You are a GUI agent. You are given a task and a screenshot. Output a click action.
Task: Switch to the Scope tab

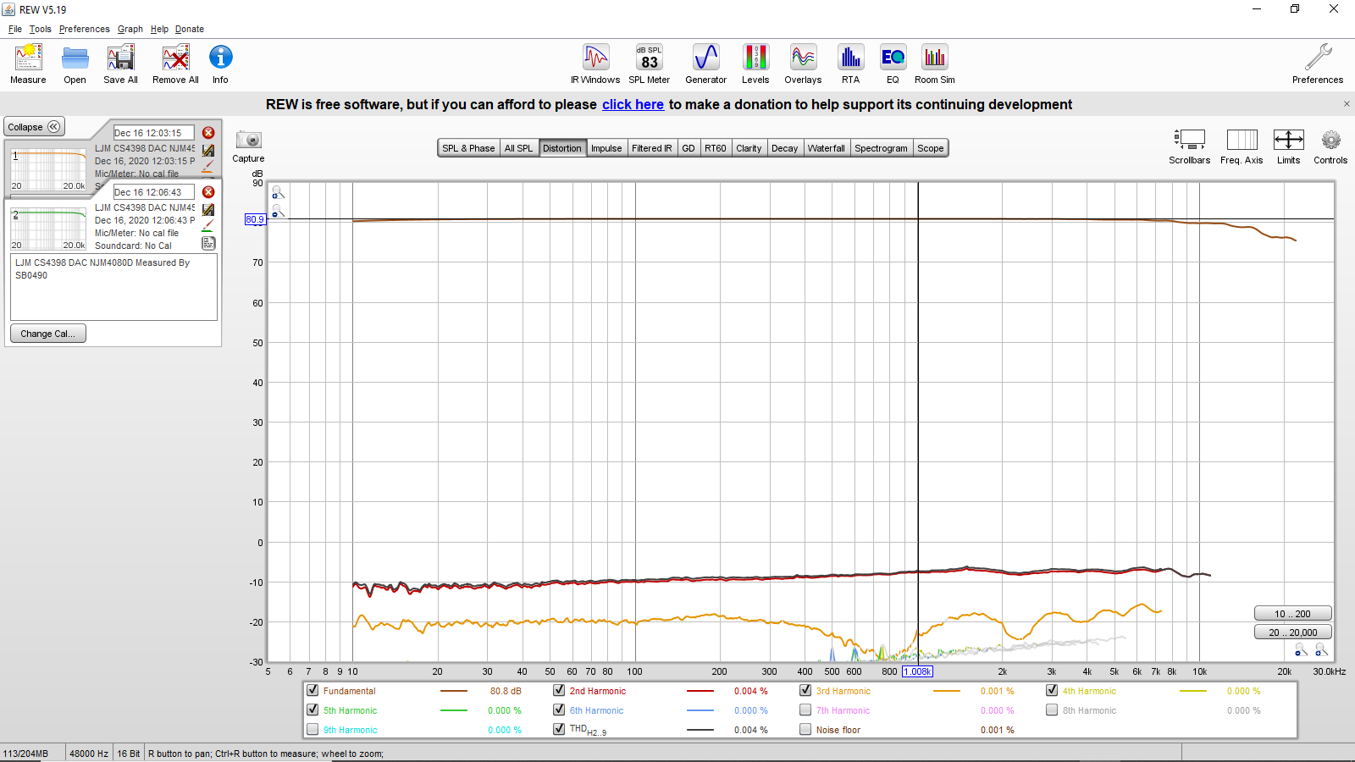(930, 148)
